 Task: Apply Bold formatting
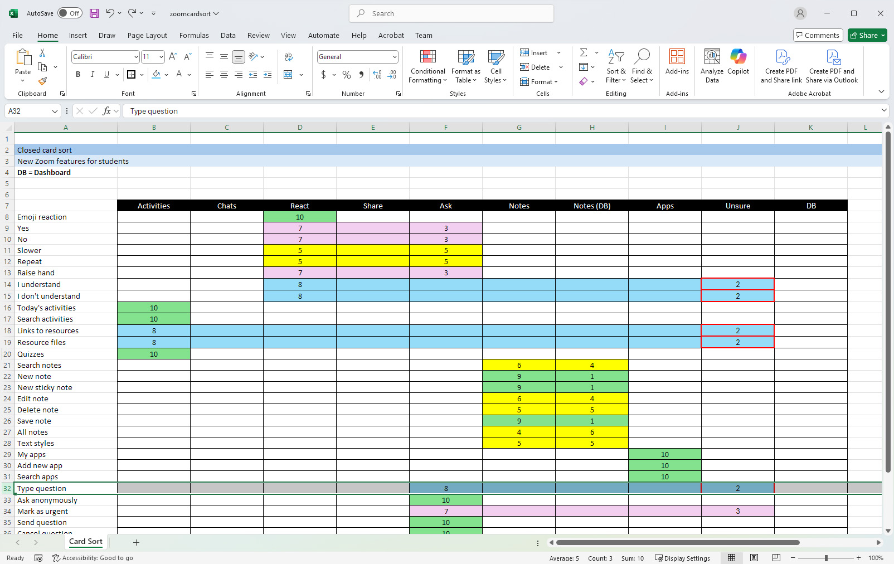point(78,74)
